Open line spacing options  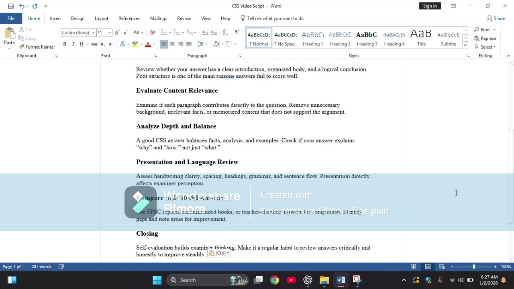tap(202, 44)
